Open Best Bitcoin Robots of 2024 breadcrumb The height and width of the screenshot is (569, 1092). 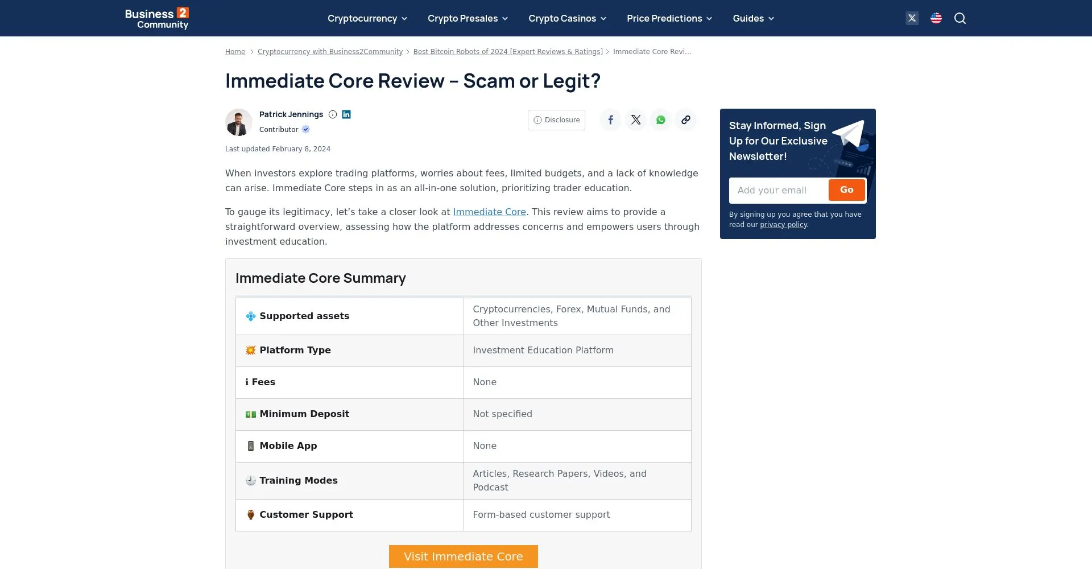[508, 52]
